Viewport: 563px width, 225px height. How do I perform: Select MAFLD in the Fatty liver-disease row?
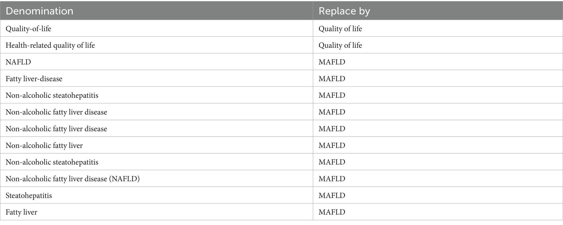coord(332,79)
